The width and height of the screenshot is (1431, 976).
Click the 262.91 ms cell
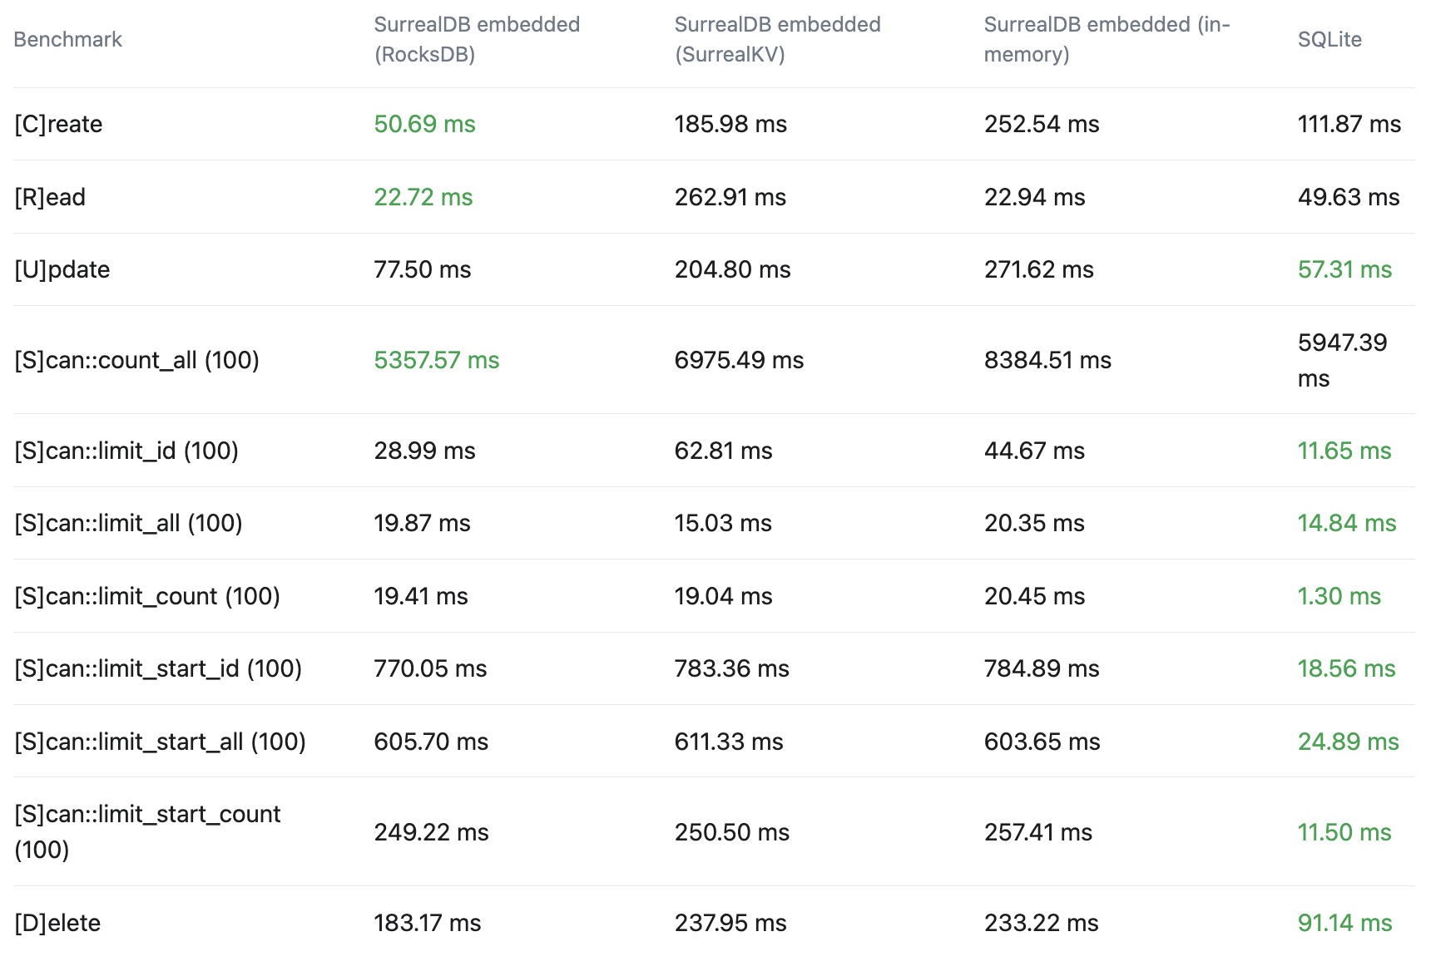point(730,197)
